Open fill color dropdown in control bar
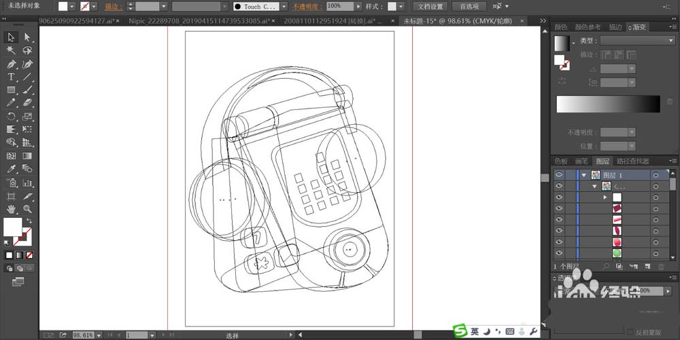The height and width of the screenshot is (340, 680). click(x=72, y=7)
